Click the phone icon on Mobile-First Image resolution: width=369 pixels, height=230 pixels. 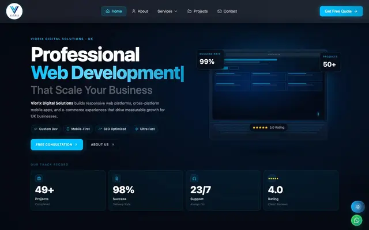pyautogui.click(x=68, y=129)
